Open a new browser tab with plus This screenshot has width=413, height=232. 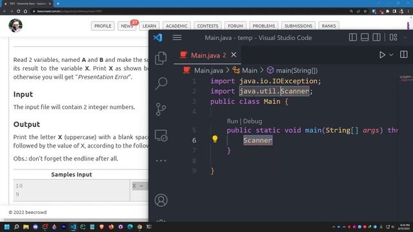pos(58,4)
